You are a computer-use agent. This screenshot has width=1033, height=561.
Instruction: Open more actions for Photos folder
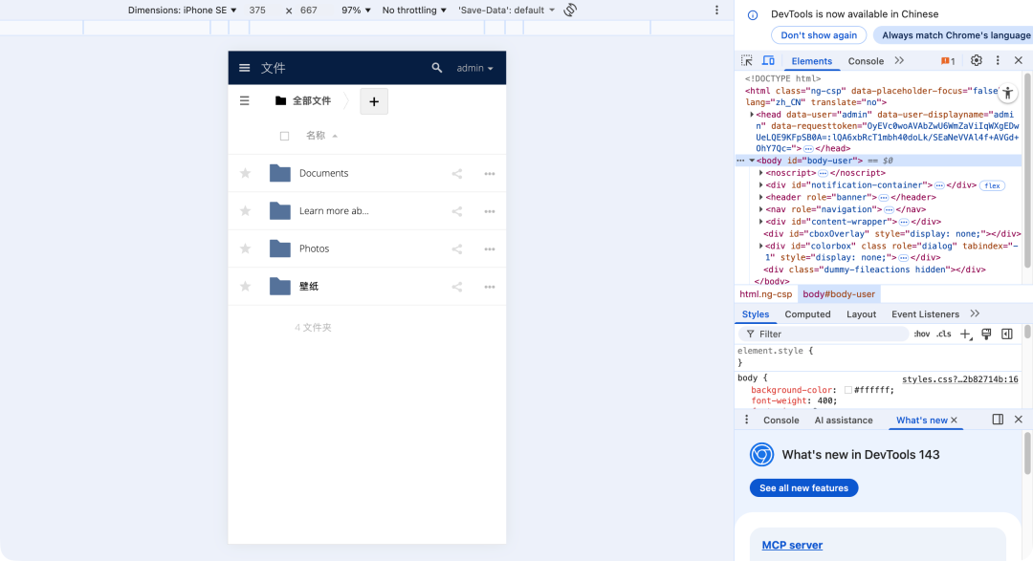pos(490,249)
